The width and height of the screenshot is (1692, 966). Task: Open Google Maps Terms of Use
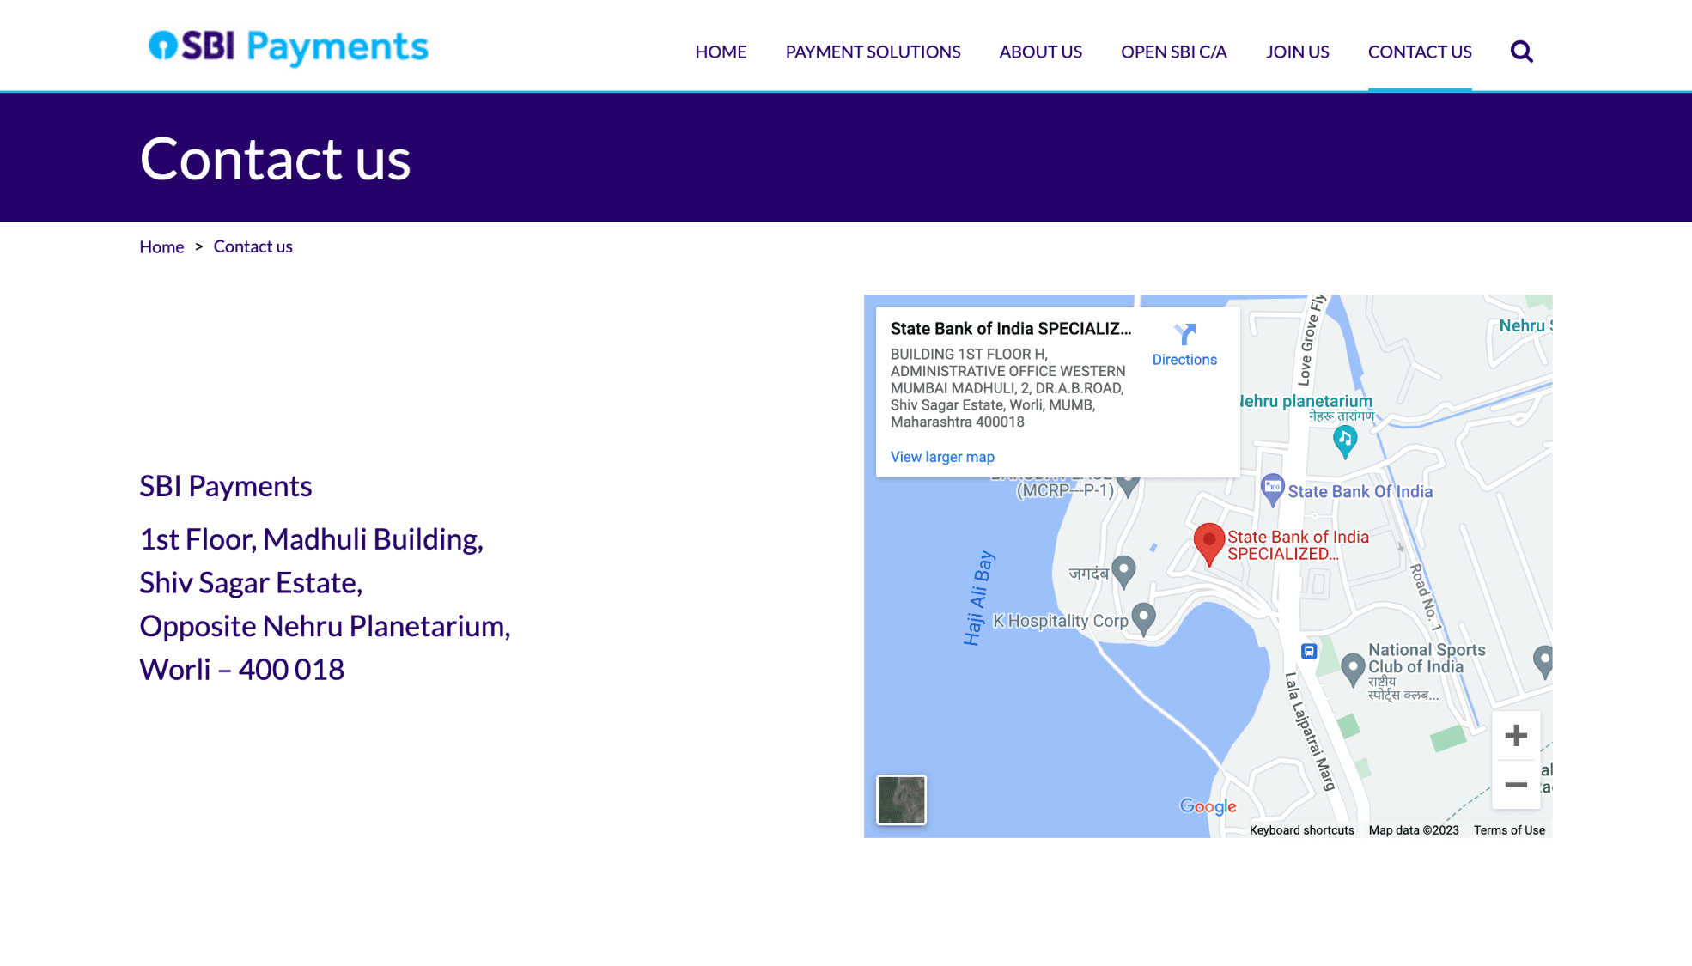tap(1509, 830)
